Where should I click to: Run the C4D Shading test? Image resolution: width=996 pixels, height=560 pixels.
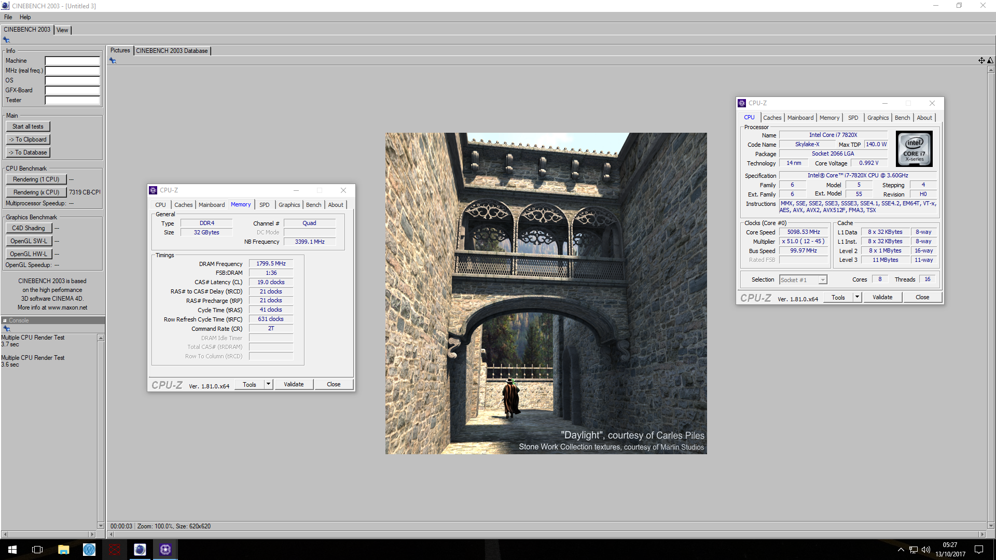pyautogui.click(x=29, y=228)
